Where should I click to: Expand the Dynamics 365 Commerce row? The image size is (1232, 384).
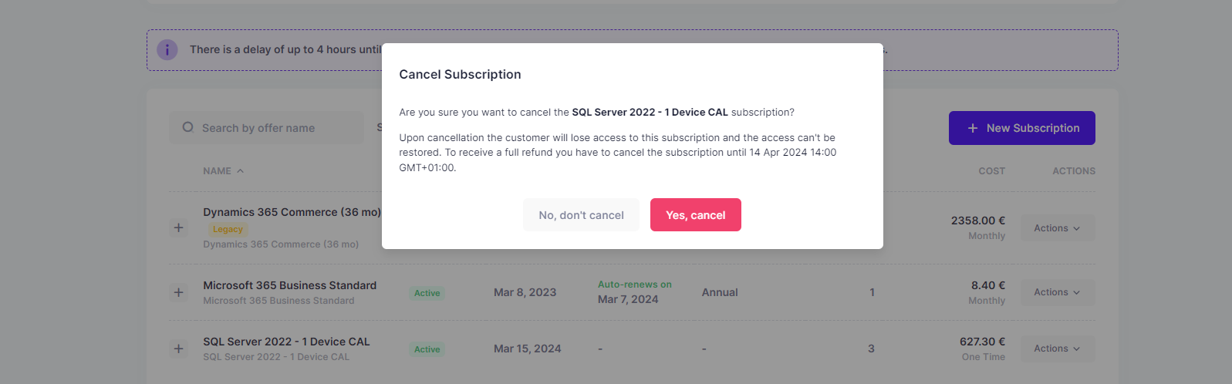tap(178, 227)
